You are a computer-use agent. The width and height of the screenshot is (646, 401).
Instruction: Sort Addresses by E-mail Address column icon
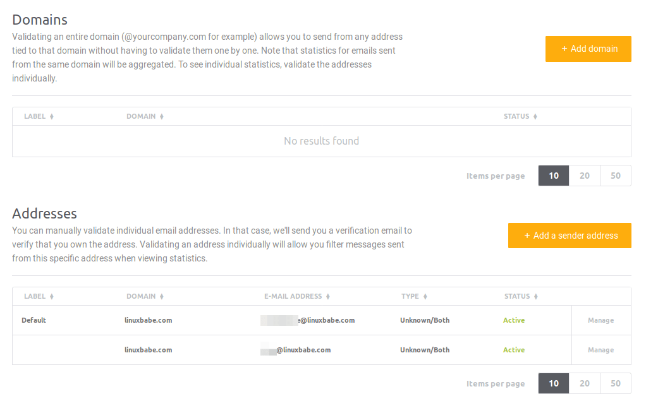[328, 297]
